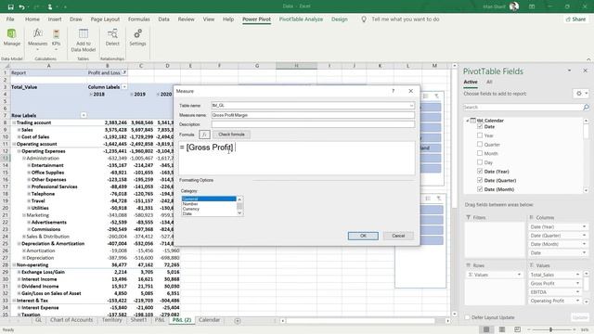
Task: Add a new sheet with the plus icon
Action: point(238,321)
